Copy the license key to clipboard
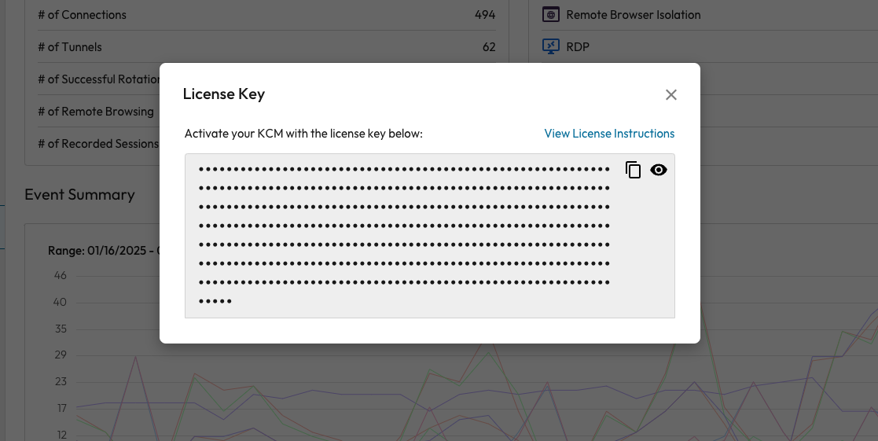The image size is (878, 441). 634,170
